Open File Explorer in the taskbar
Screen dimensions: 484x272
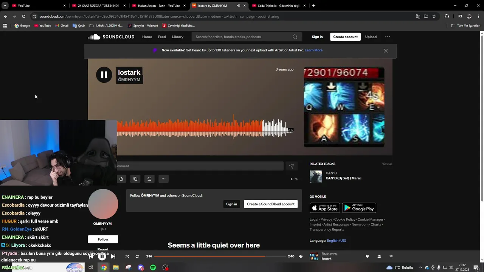[x=116, y=267]
